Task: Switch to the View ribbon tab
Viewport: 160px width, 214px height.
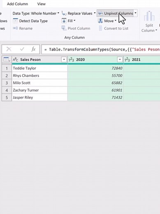Action: pyautogui.click(x=41, y=4)
